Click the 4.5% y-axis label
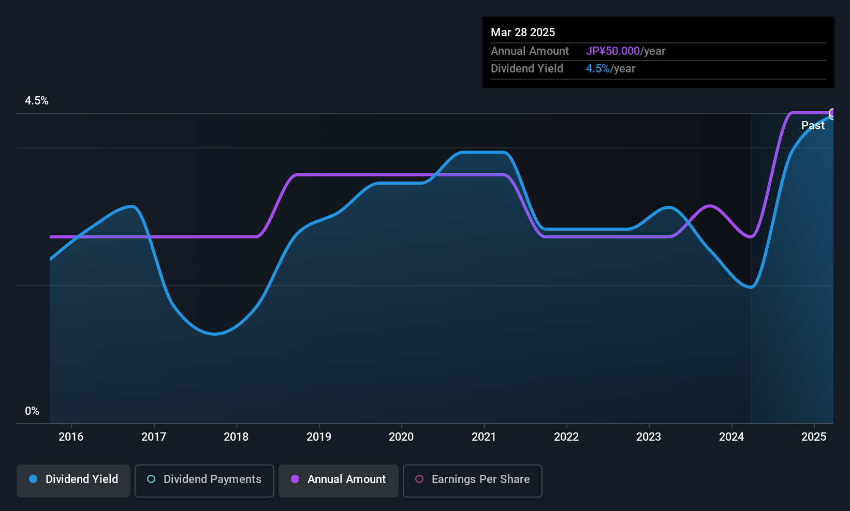850x511 pixels. tap(37, 101)
